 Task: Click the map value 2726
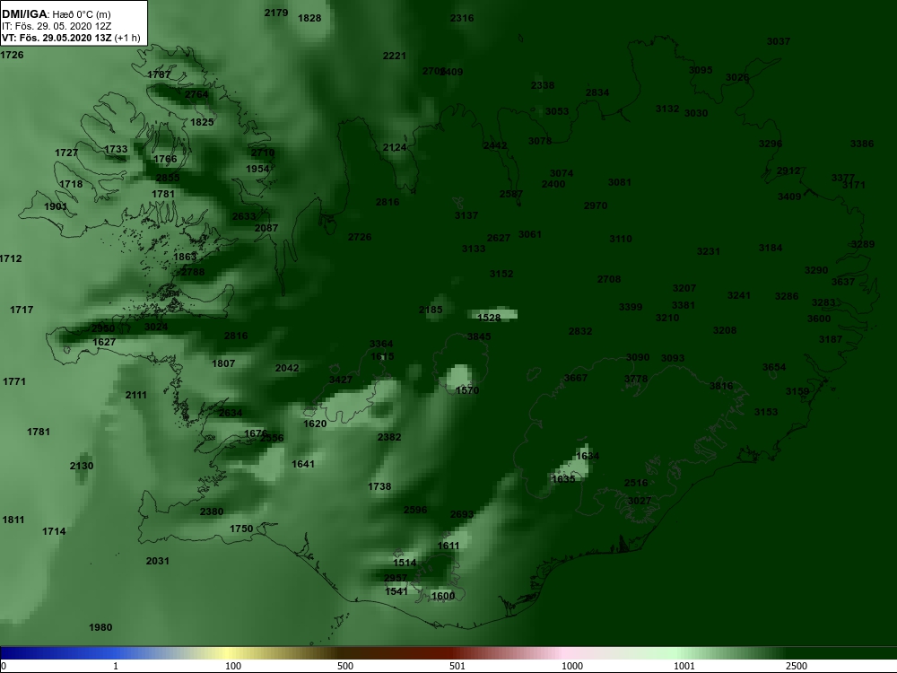coord(360,238)
